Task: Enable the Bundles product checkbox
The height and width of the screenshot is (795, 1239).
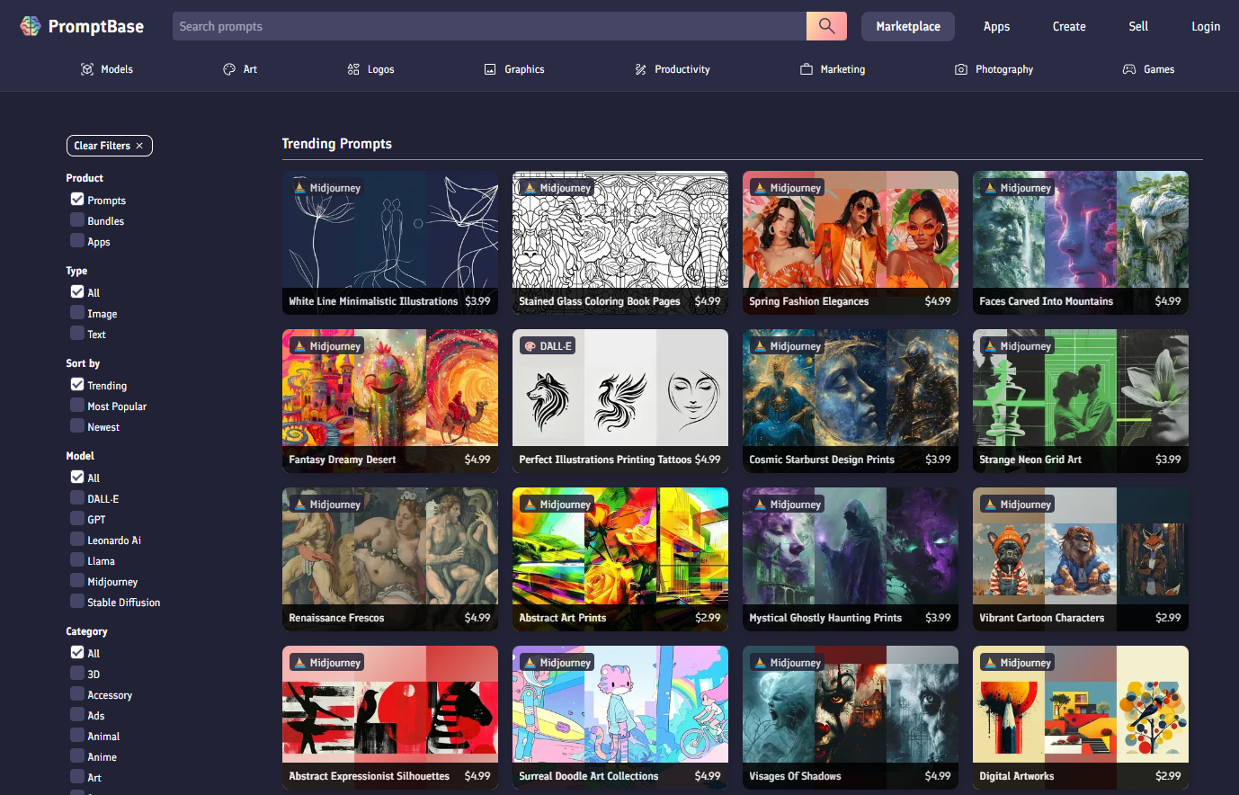Action: (x=77, y=220)
